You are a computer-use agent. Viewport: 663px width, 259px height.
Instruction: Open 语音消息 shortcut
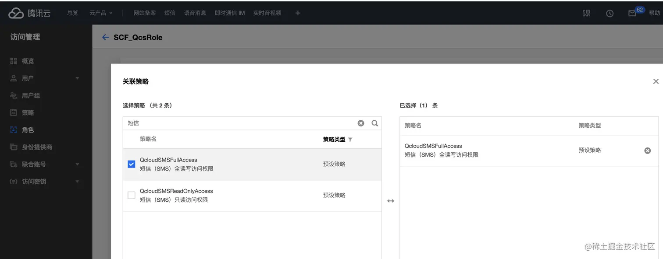click(x=195, y=13)
